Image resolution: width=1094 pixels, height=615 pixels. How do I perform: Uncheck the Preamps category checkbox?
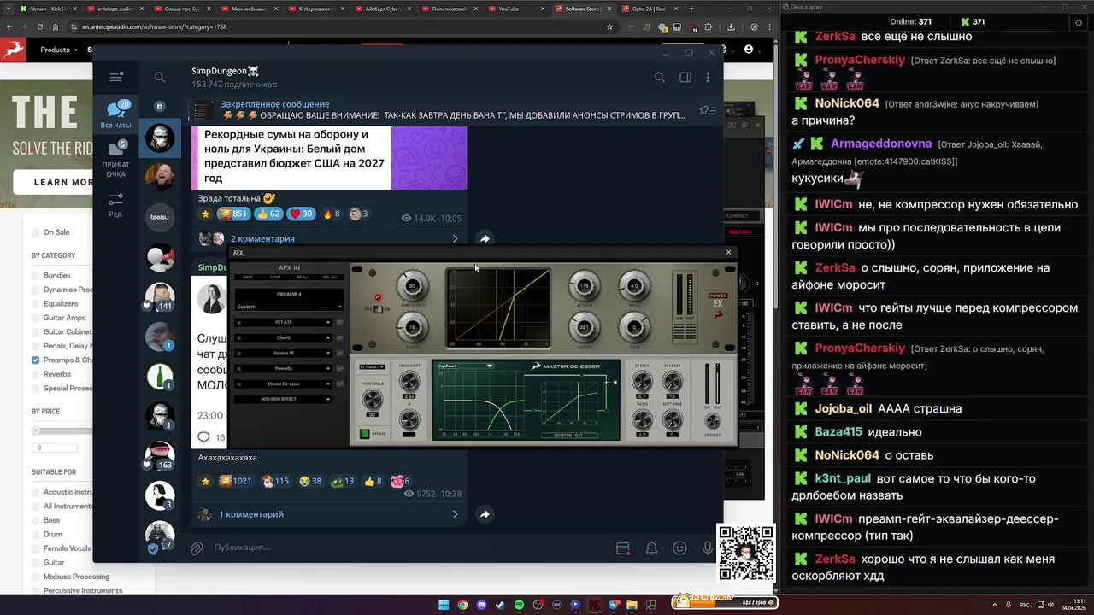(36, 360)
